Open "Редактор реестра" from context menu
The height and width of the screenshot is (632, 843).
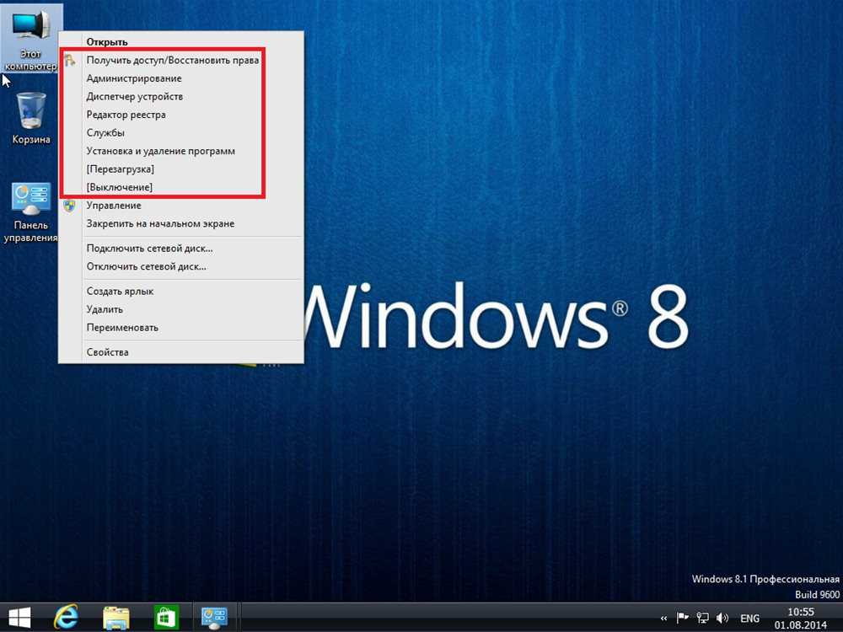click(181, 115)
